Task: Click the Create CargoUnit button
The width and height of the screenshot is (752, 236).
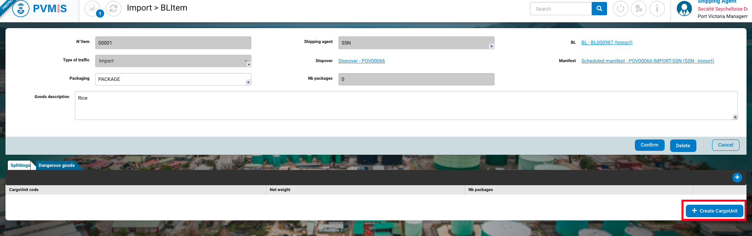Action: point(714,211)
